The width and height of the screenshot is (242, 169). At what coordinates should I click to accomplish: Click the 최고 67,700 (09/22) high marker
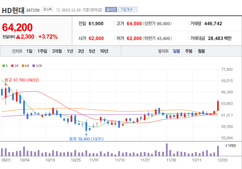click(21, 80)
